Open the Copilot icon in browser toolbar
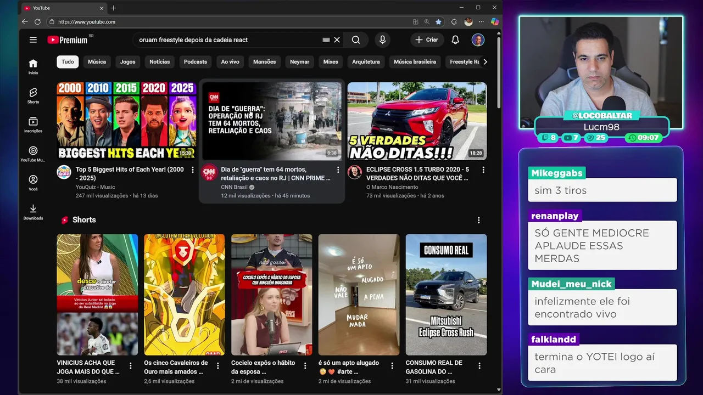 495,22
